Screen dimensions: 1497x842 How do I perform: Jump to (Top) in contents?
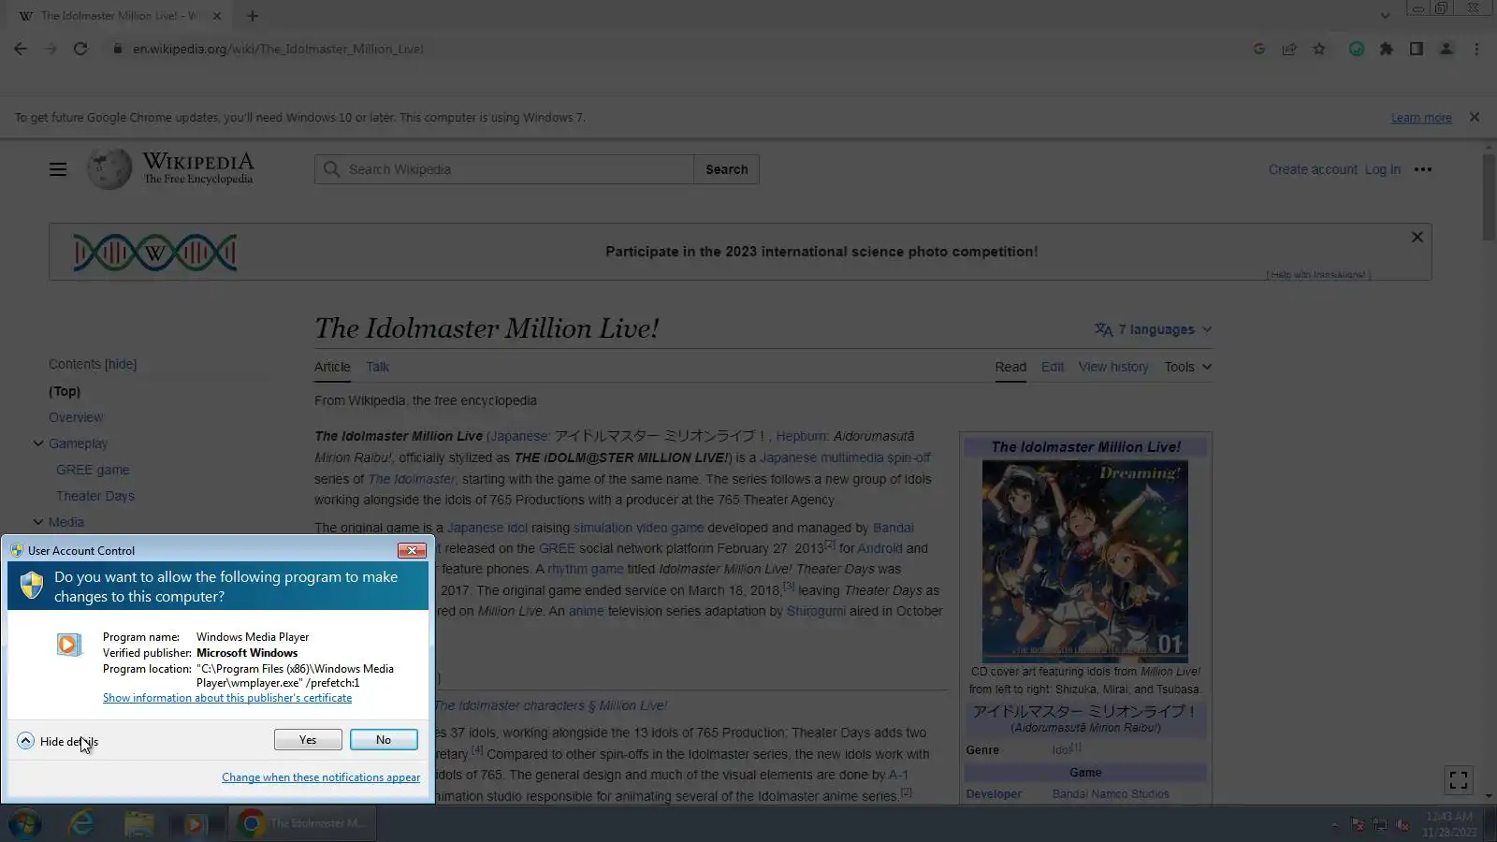click(x=65, y=391)
